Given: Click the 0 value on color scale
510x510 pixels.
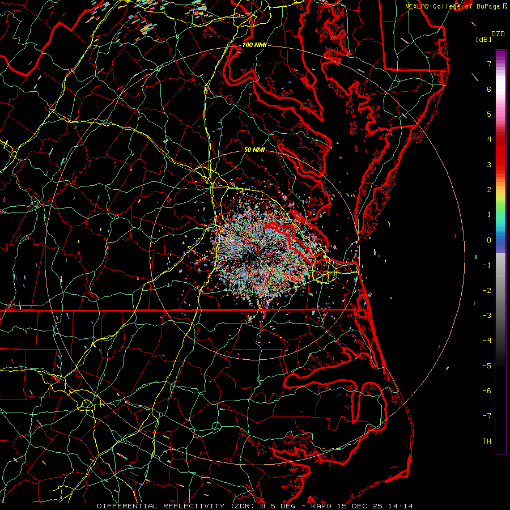Looking at the screenshot, I should click(x=489, y=240).
